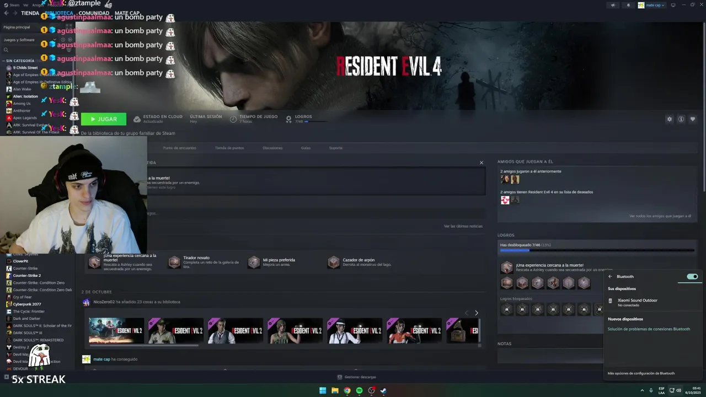Click the Xiaomi Sound Outdoor device icon

coord(610,301)
